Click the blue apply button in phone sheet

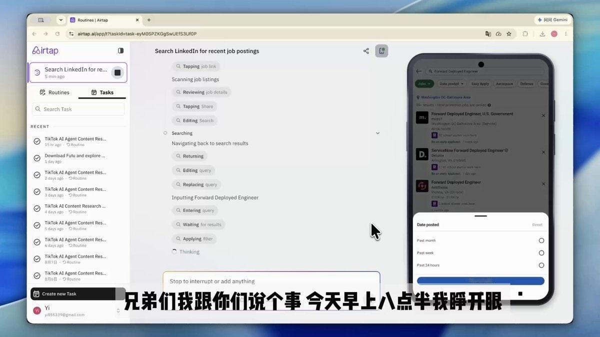point(480,281)
